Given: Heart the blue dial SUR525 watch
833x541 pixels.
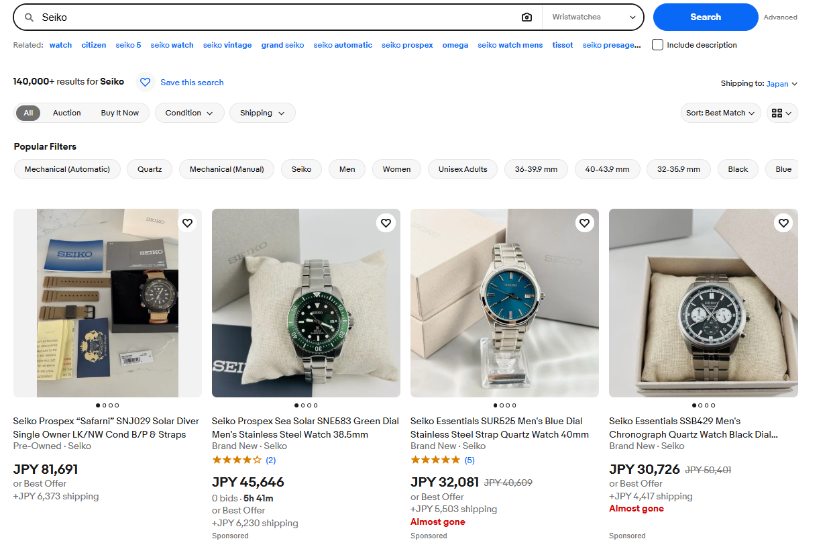Looking at the screenshot, I should coord(584,223).
